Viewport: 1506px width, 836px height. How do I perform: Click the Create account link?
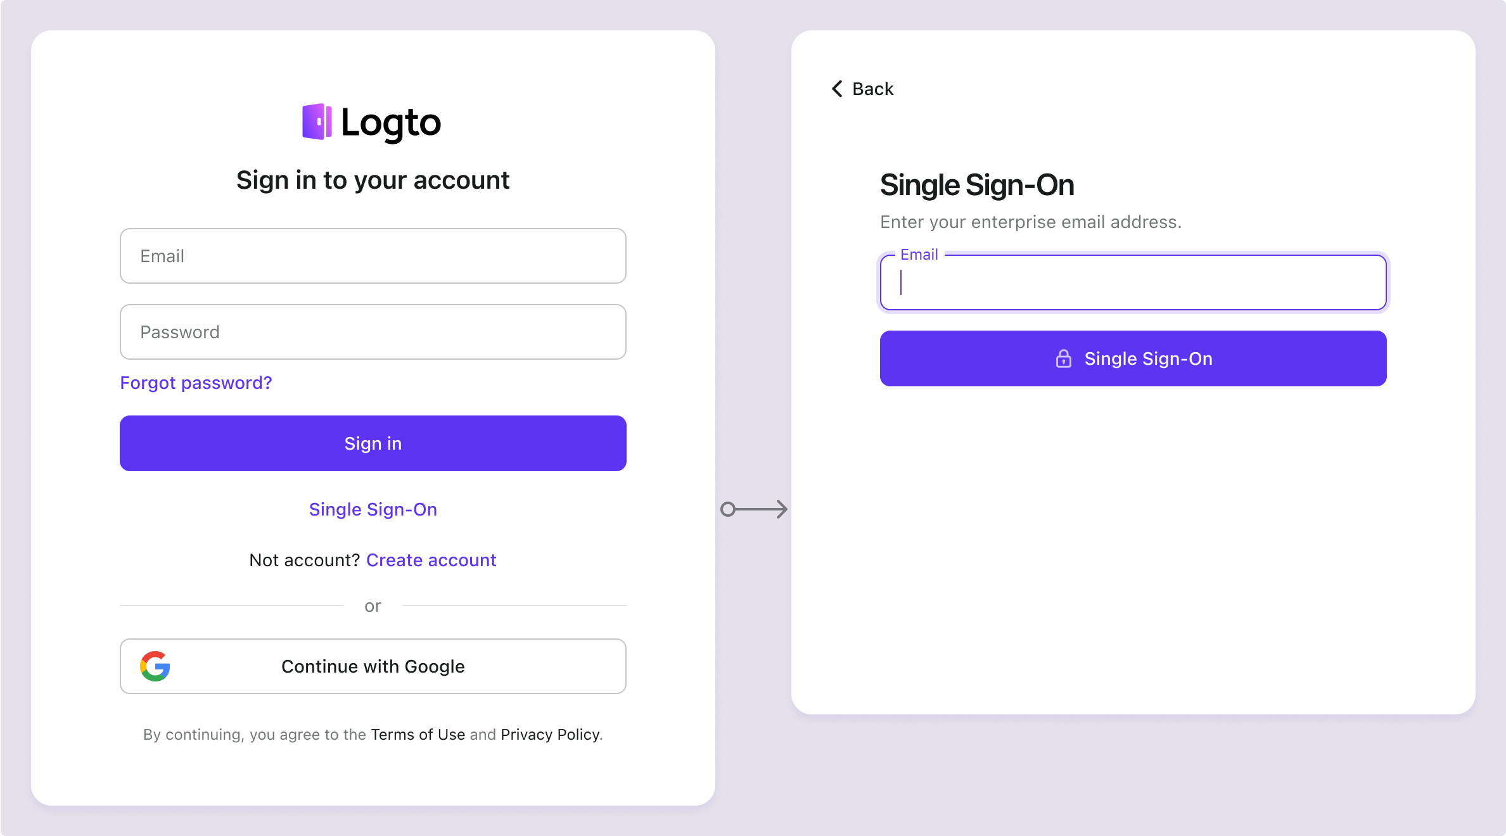point(430,559)
